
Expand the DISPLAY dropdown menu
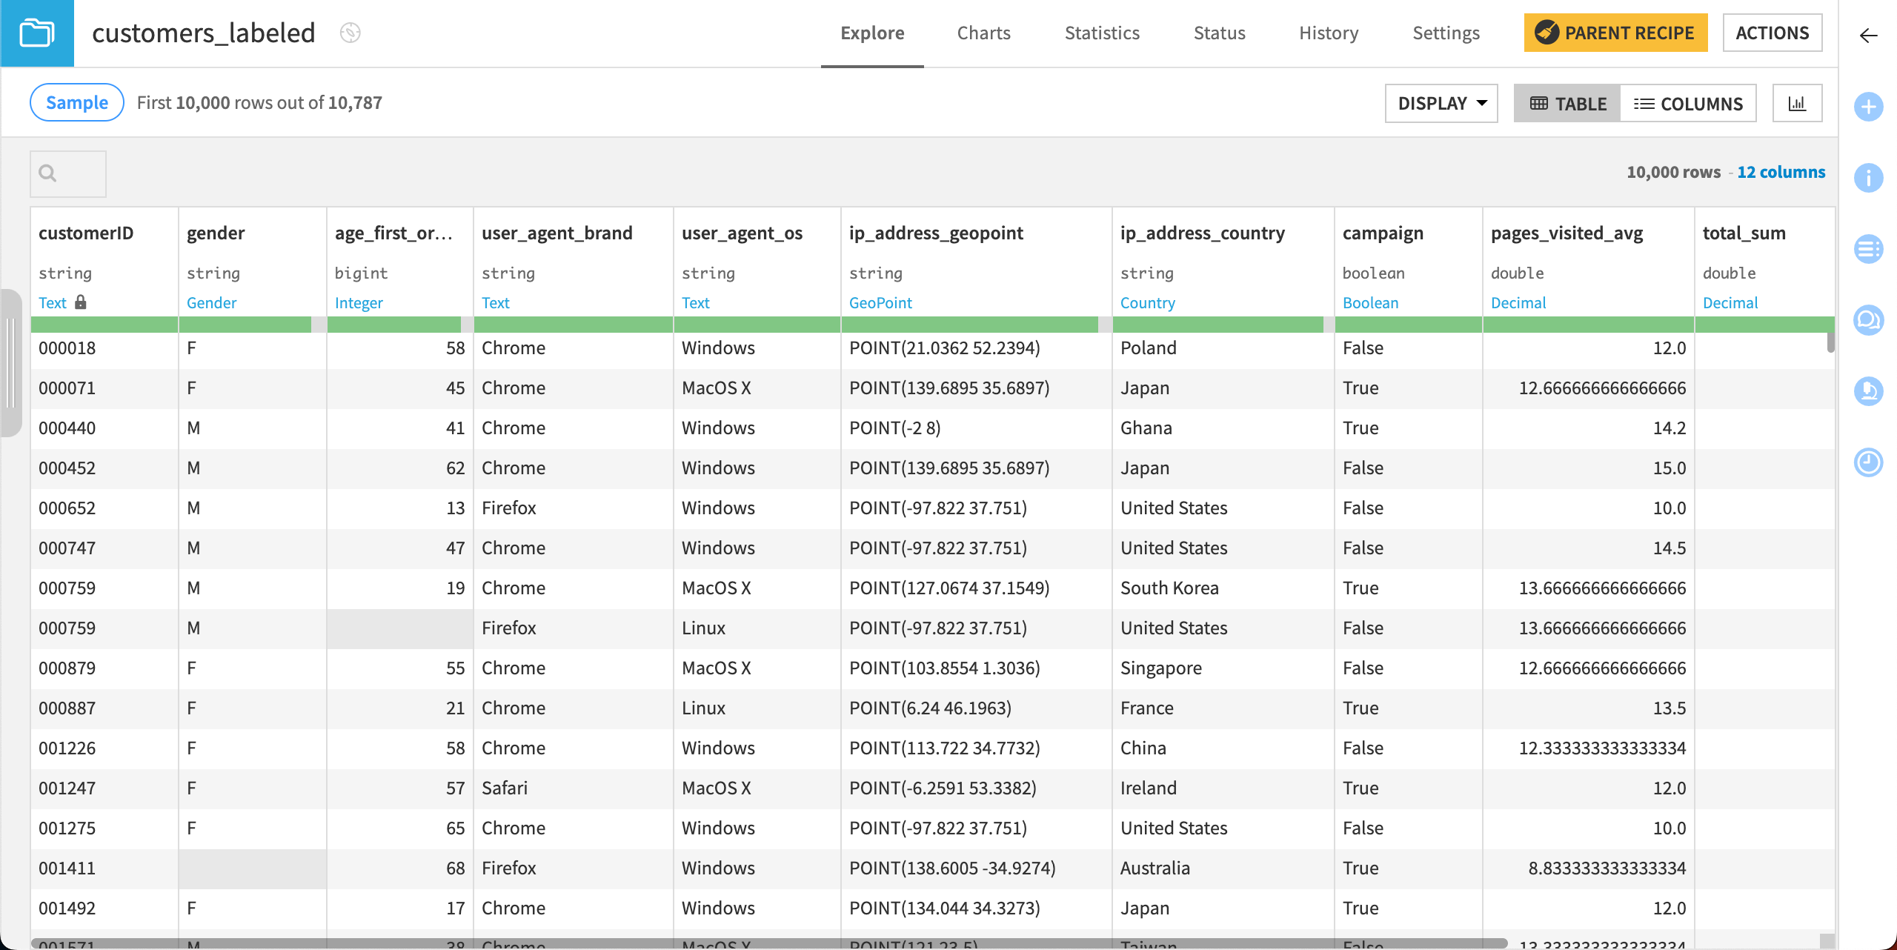click(1444, 102)
